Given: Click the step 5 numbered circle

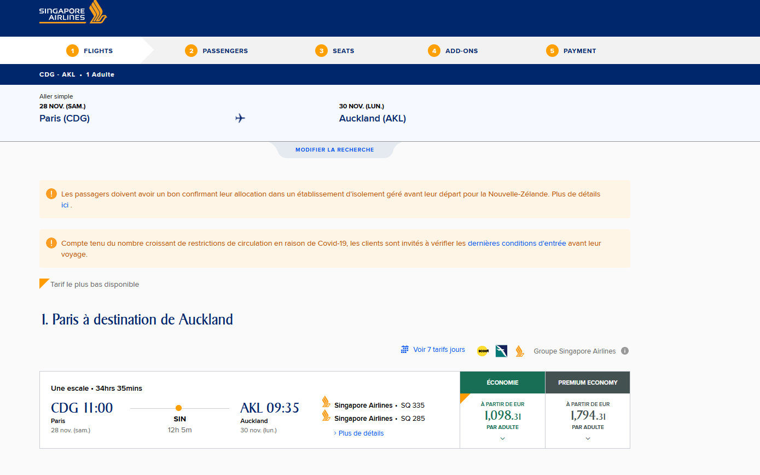Looking at the screenshot, I should 552,51.
